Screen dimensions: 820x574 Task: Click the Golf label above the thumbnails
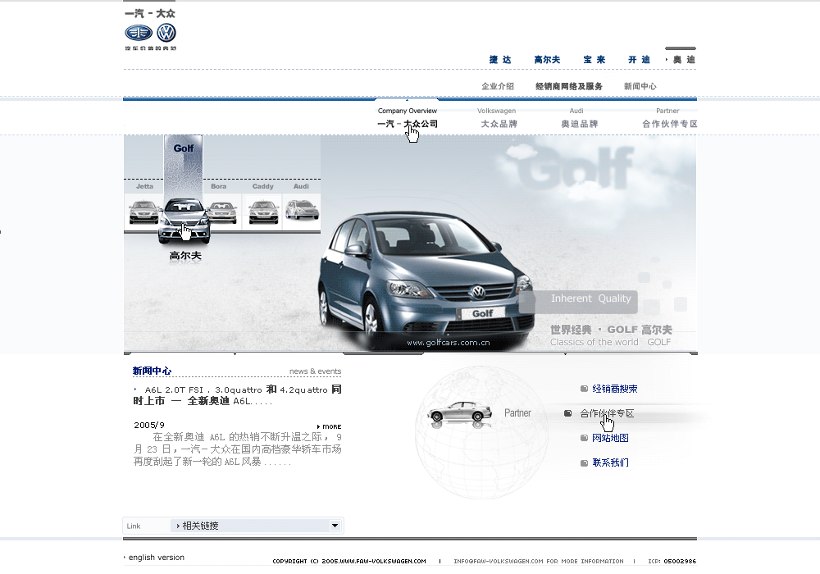click(184, 148)
